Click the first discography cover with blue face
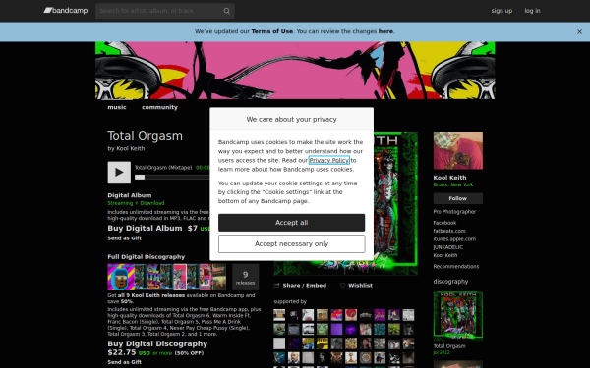 pyautogui.click(x=121, y=277)
